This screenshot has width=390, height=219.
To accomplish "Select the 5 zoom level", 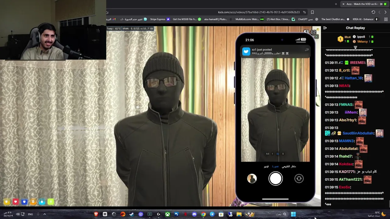I will (283, 154).
